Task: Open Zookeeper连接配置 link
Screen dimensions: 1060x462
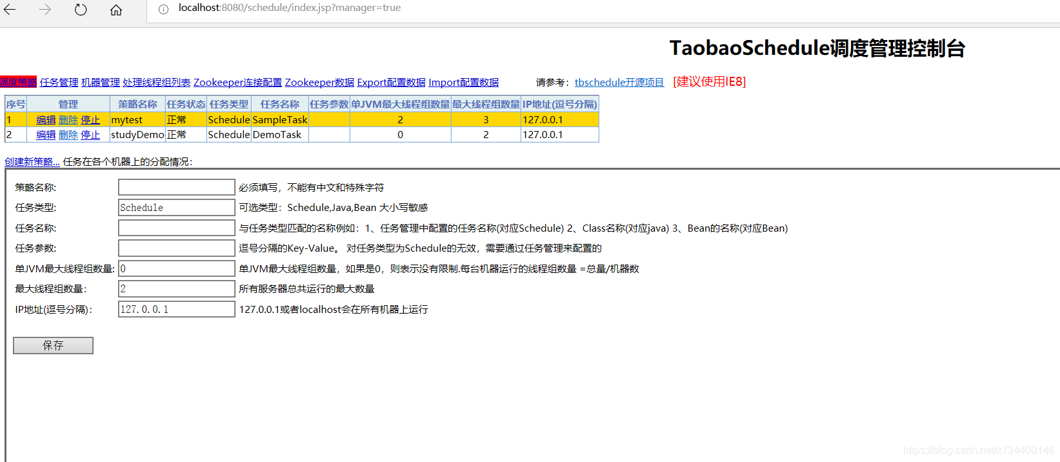Action: click(x=237, y=82)
